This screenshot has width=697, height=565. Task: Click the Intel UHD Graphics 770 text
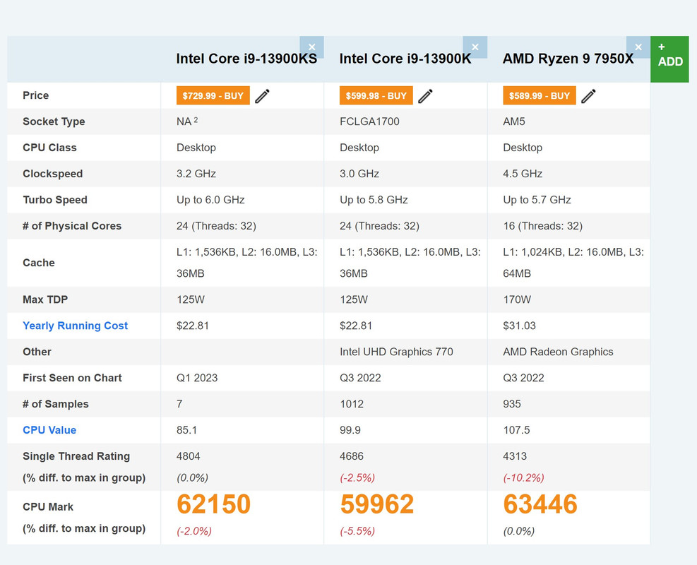tap(396, 352)
